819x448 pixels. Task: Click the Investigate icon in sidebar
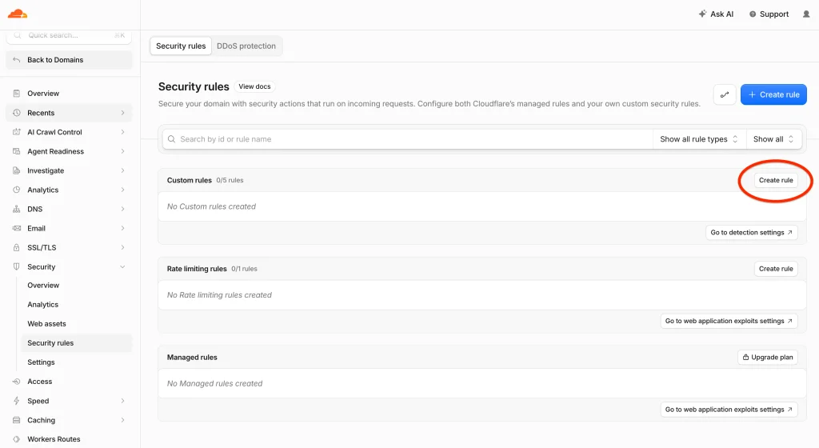click(17, 170)
